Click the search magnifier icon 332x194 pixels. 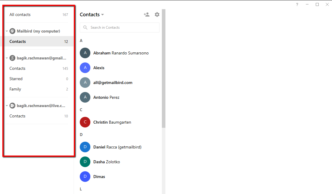[x=85, y=28]
